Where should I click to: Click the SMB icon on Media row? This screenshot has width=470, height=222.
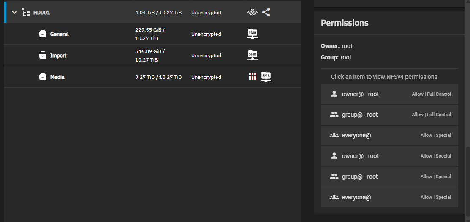click(x=266, y=77)
